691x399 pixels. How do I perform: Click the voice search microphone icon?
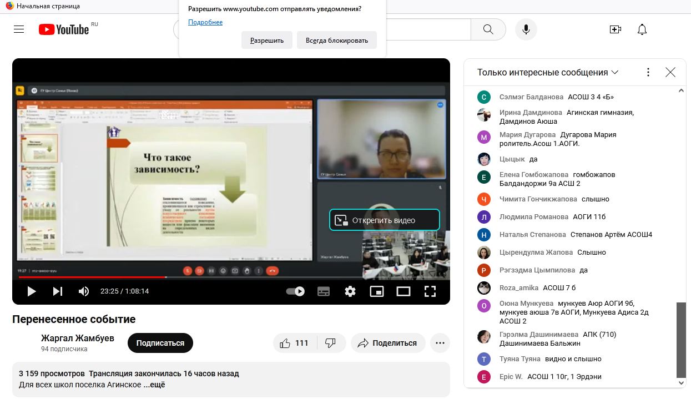point(526,29)
